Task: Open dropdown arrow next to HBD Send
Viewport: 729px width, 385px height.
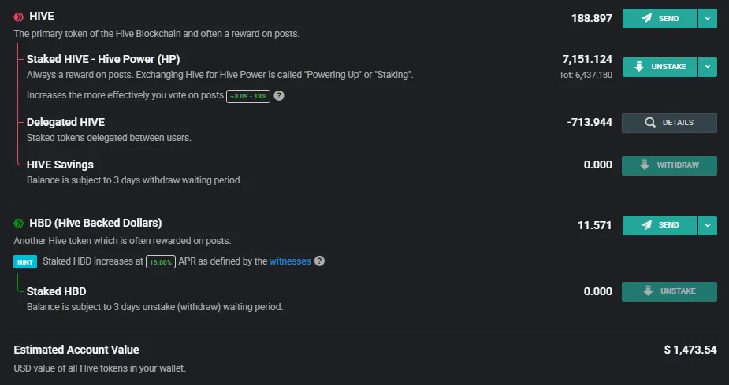Action: 708,225
